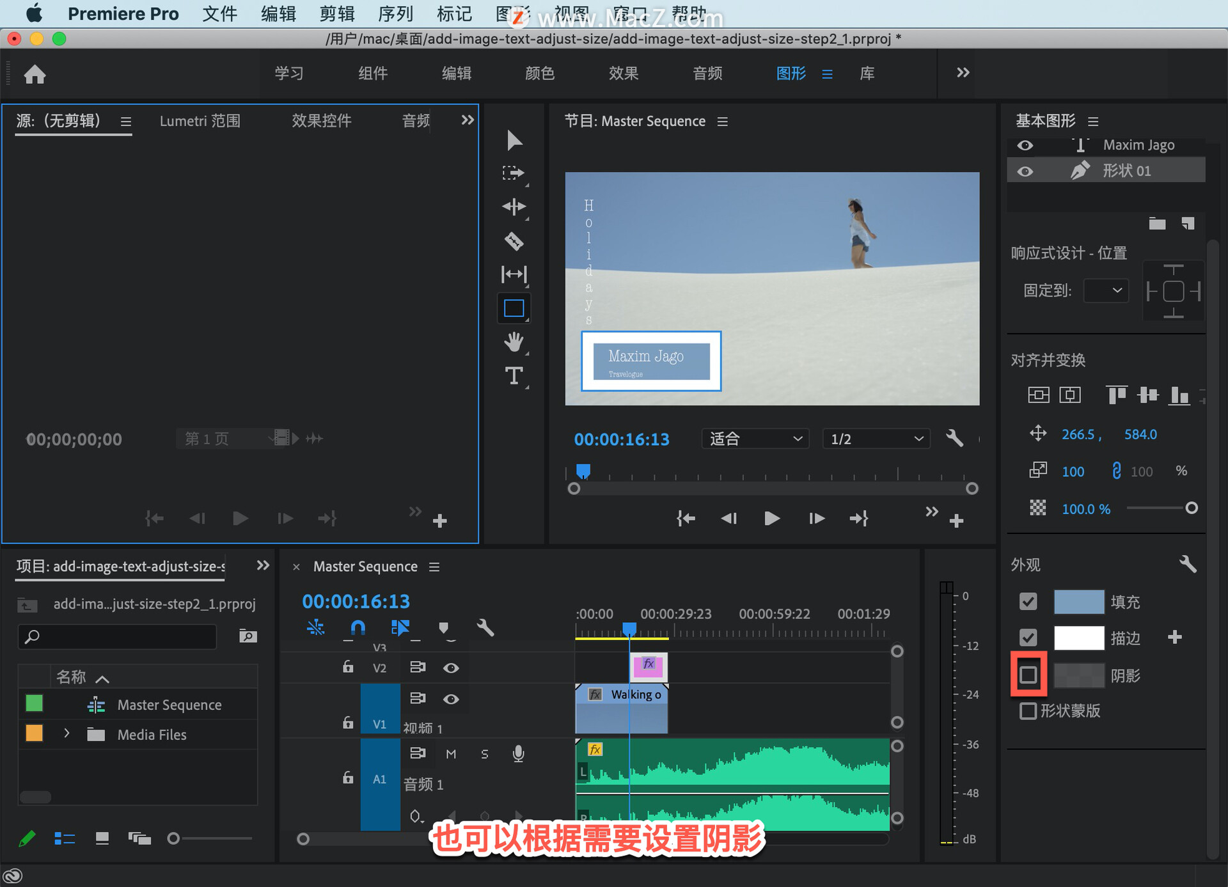Toggle lock on V2 track
The height and width of the screenshot is (887, 1228).
[x=348, y=667]
